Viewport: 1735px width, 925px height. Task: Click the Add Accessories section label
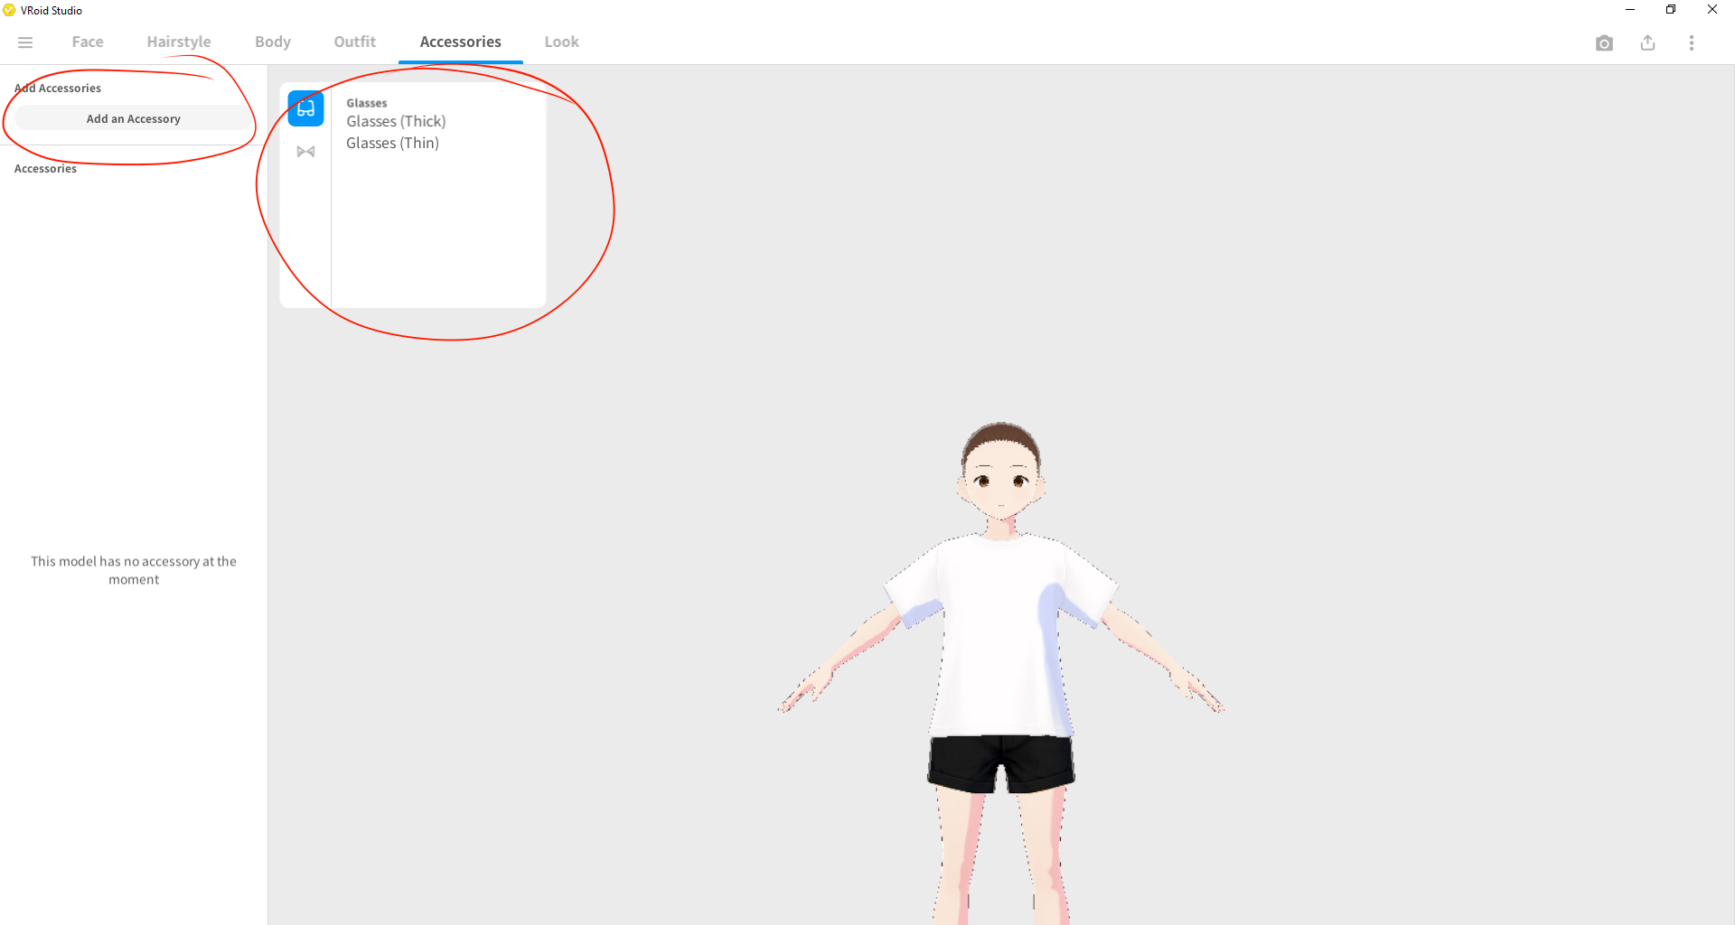point(58,88)
